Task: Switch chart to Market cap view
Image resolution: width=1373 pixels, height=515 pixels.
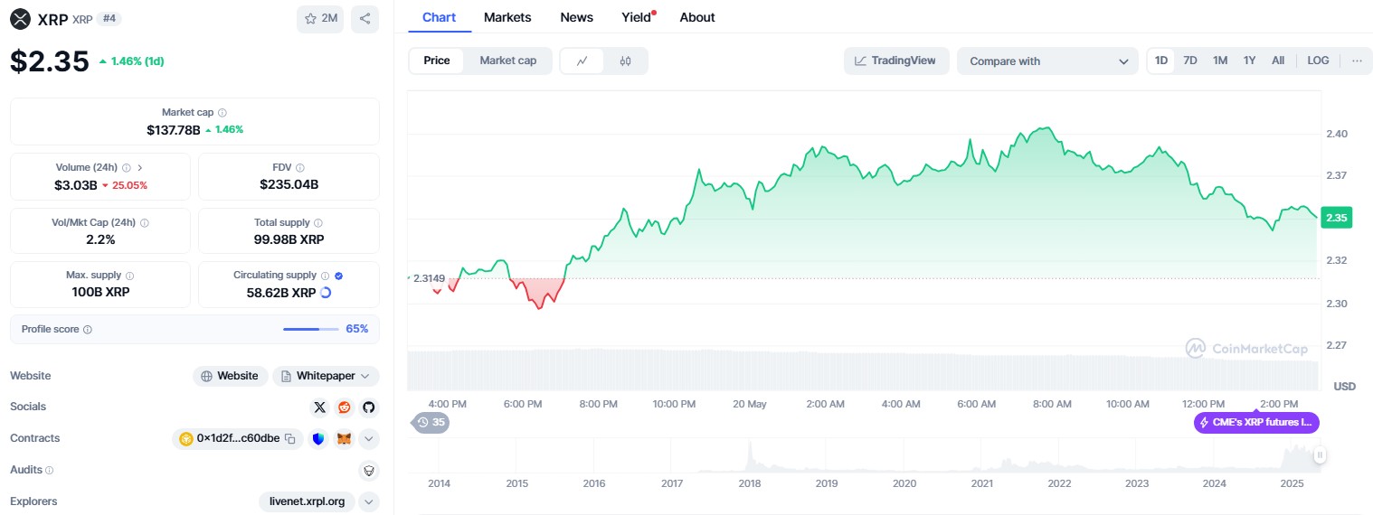Action: click(507, 61)
